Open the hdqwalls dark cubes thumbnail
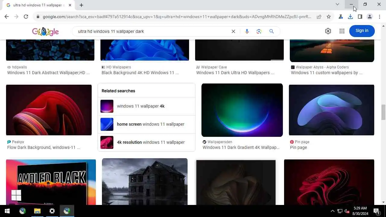 click(50, 50)
